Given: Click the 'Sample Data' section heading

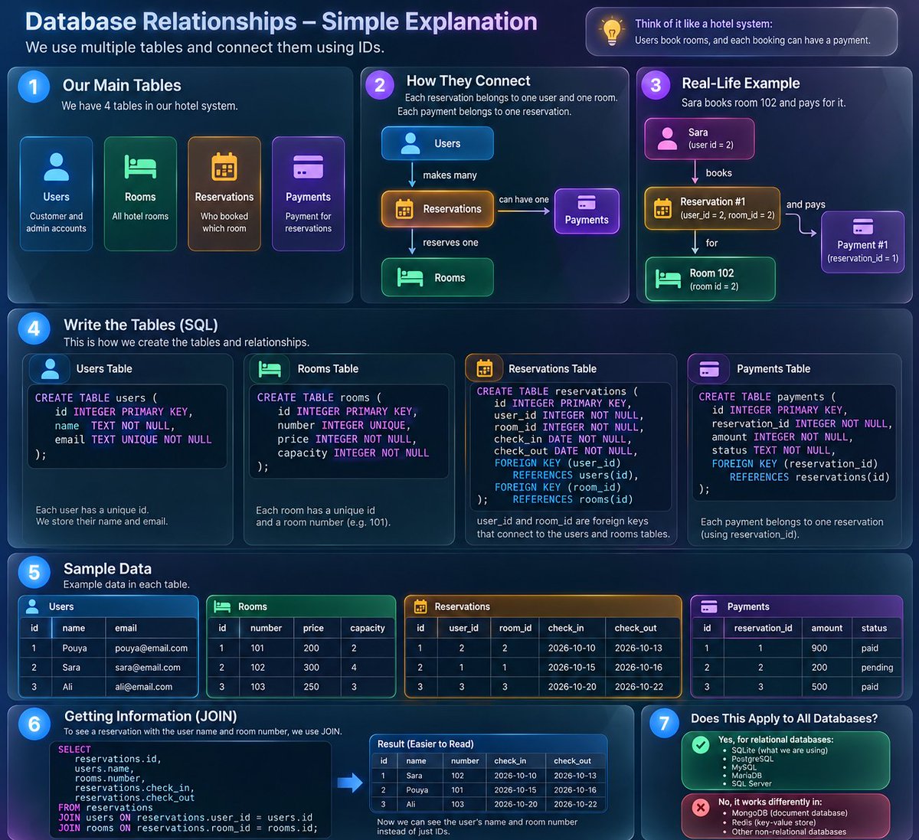Looking at the screenshot, I should 107,569.
